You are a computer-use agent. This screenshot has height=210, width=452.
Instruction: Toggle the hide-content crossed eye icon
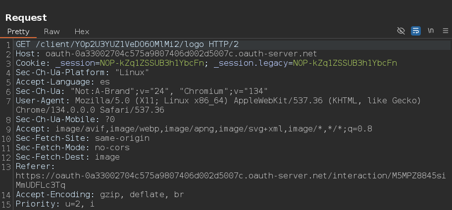pos(402,31)
